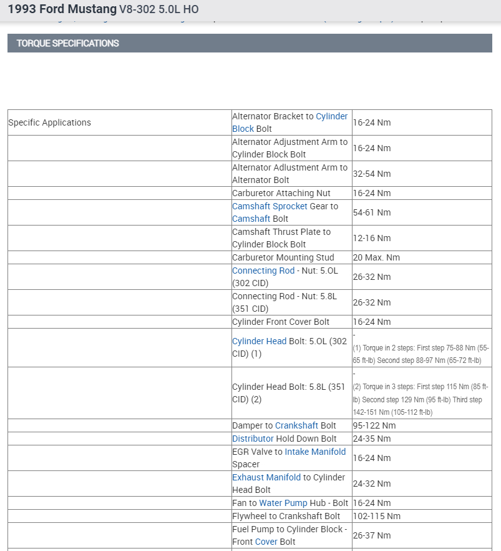
Task: Click the Carburetor Attaching Nut cell
Action: point(281,193)
